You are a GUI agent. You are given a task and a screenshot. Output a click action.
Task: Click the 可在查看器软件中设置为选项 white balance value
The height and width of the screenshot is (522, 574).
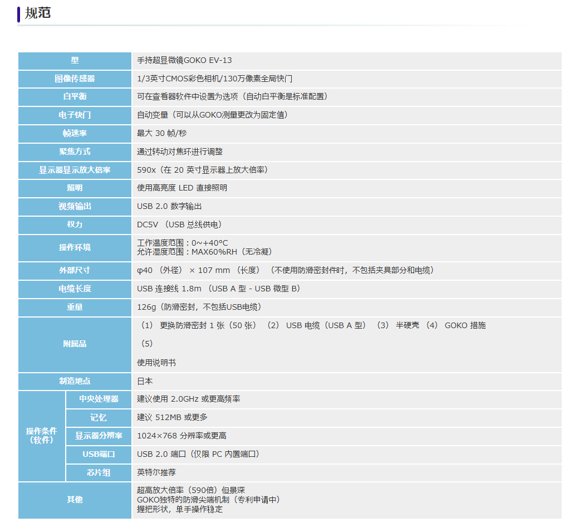(x=233, y=97)
